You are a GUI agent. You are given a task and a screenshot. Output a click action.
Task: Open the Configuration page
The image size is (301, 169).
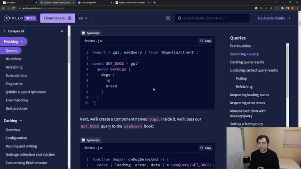pyautogui.click(x=16, y=138)
